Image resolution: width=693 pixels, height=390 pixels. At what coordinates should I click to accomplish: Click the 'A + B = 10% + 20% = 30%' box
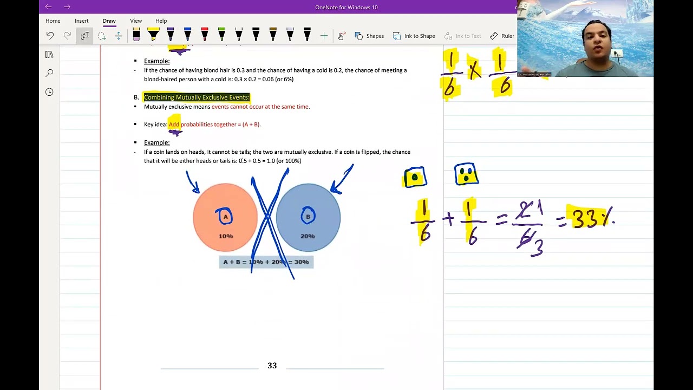pyautogui.click(x=266, y=262)
